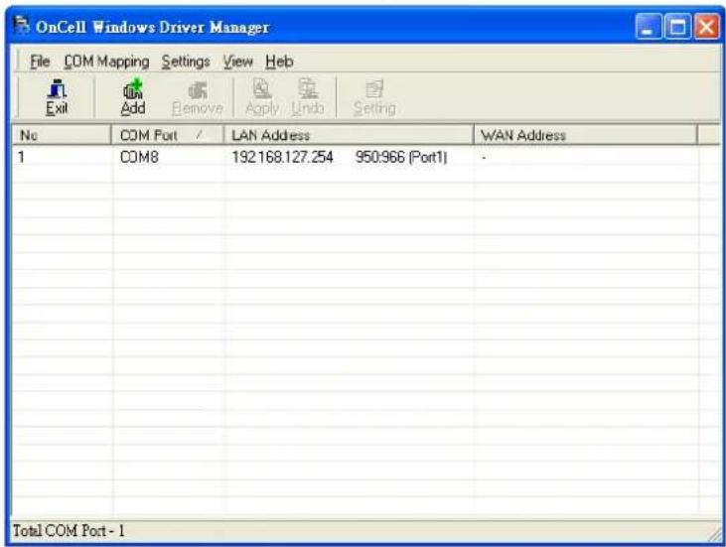Click the Remove toolbar icon
Viewport: 726px width, 547px height.
198,98
